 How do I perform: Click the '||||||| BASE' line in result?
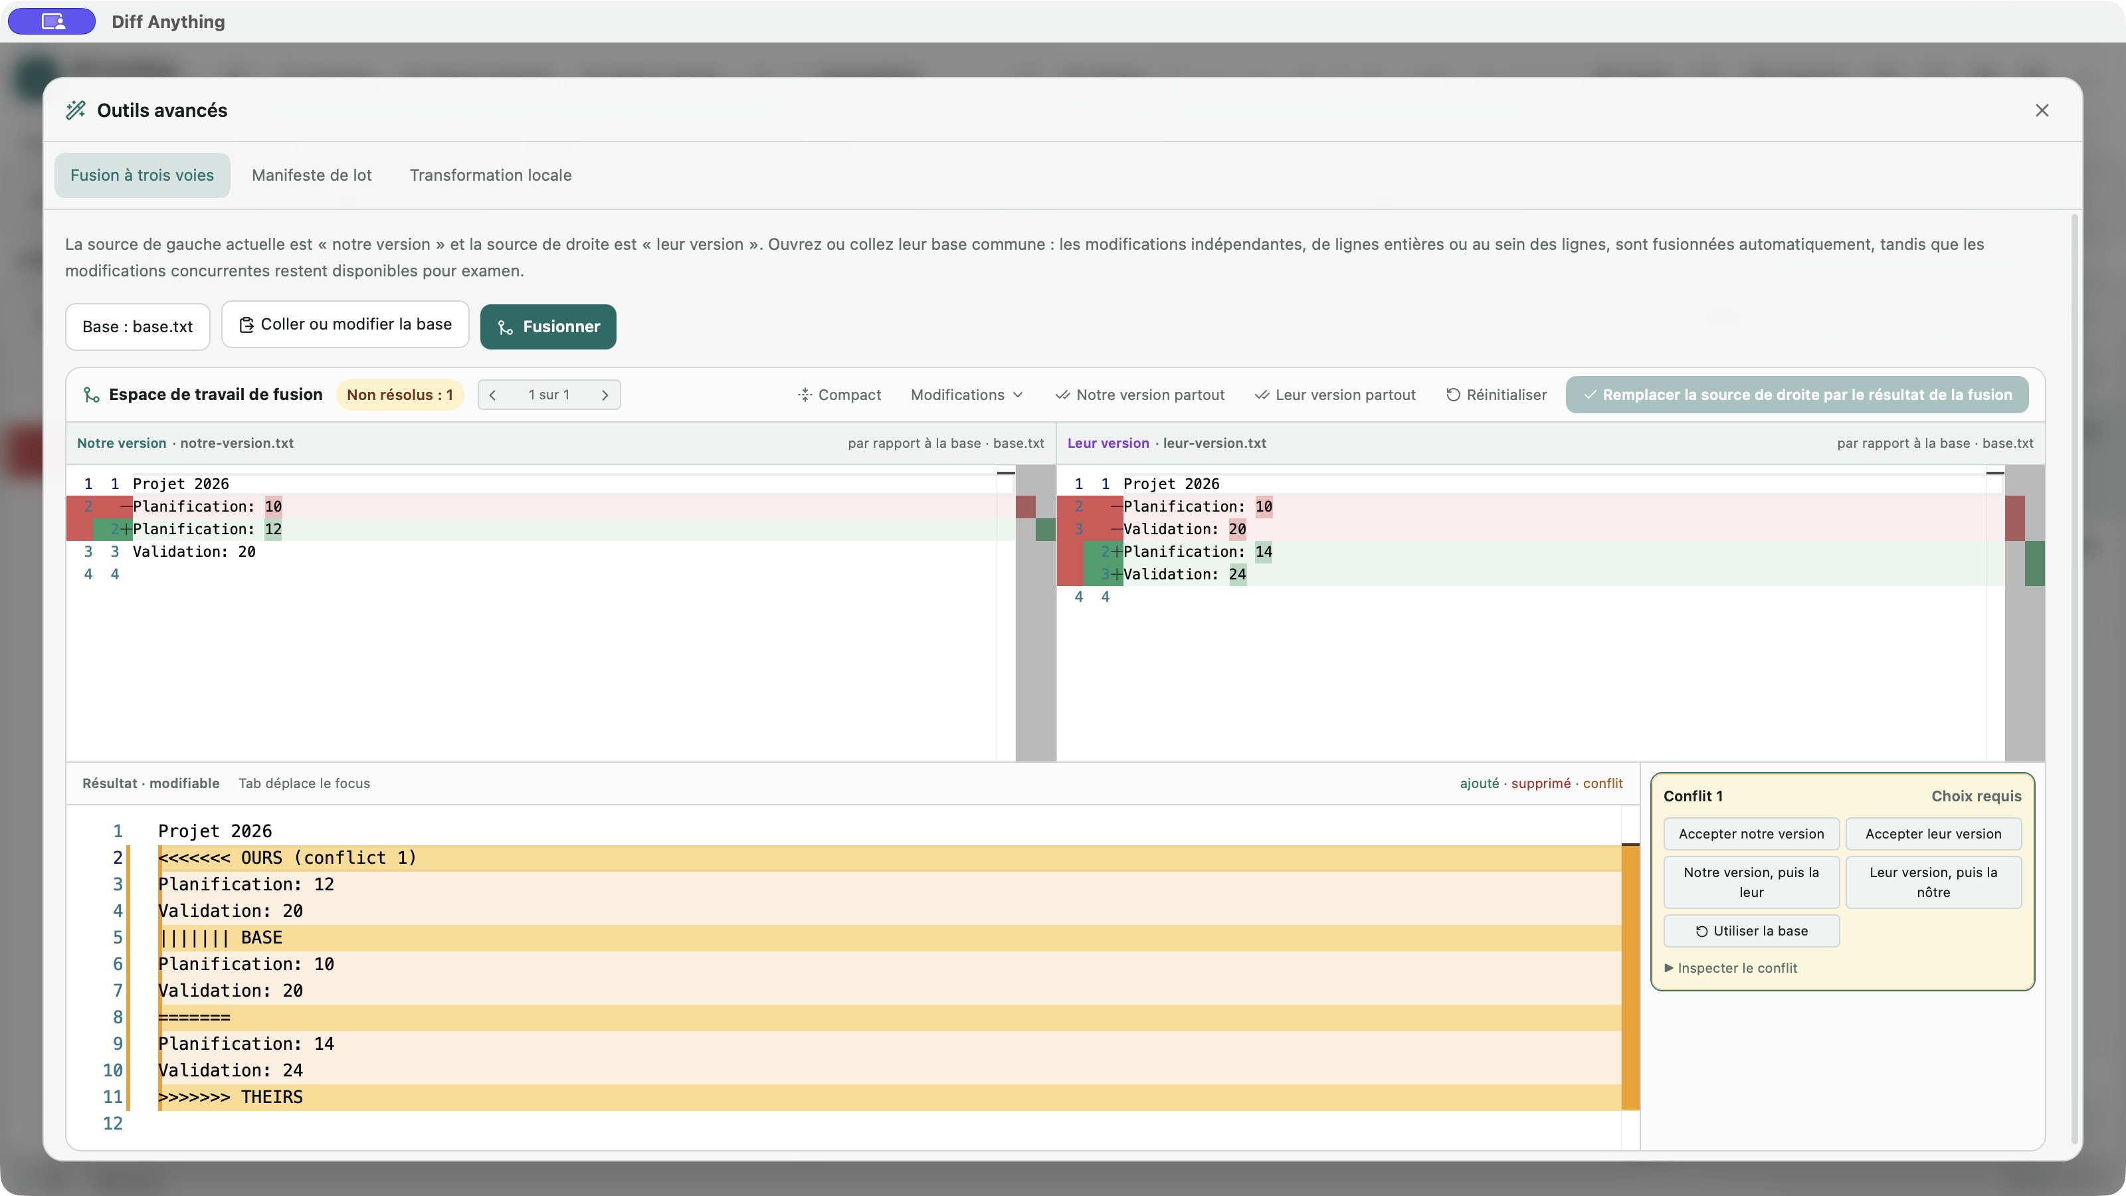click(889, 938)
